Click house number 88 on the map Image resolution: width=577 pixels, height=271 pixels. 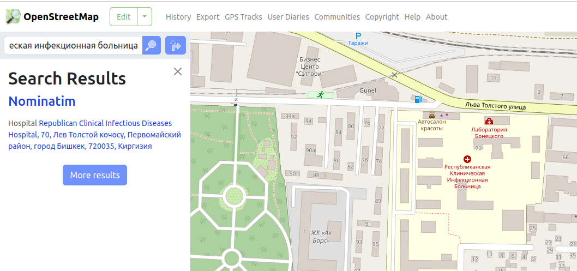tap(316, 175)
